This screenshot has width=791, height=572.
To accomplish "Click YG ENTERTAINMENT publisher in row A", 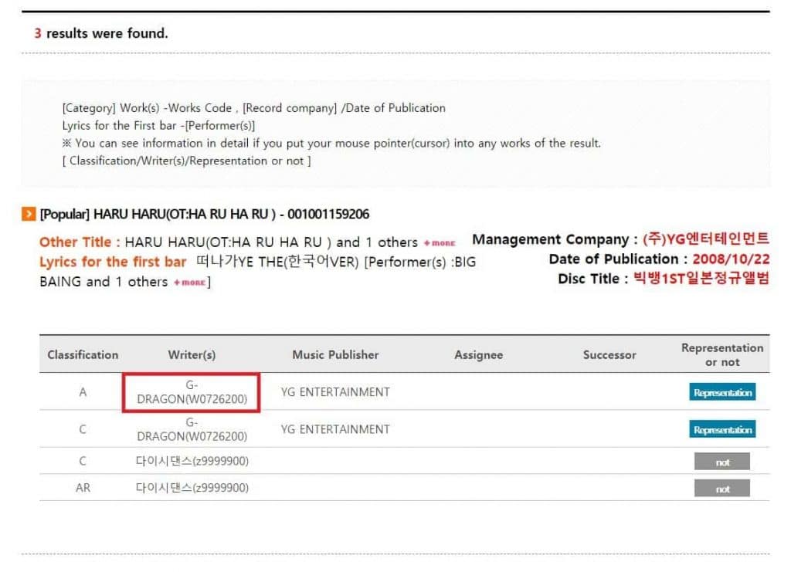I will [x=335, y=392].
